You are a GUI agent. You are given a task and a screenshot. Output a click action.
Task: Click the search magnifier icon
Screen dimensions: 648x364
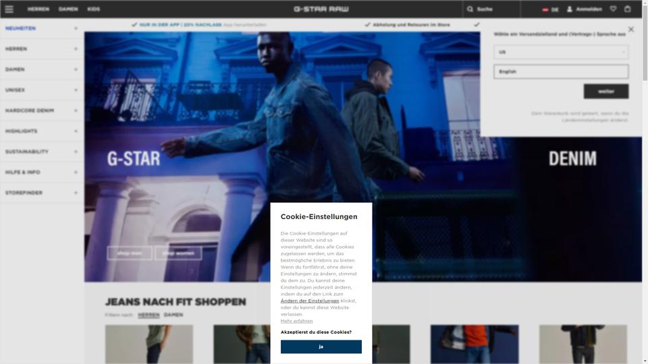(x=470, y=9)
